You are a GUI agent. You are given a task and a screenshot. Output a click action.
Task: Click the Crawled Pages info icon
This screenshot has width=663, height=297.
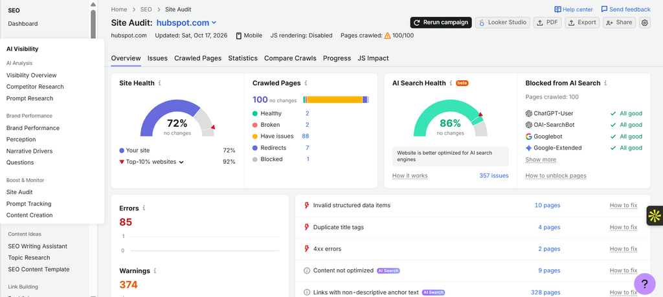(x=306, y=83)
